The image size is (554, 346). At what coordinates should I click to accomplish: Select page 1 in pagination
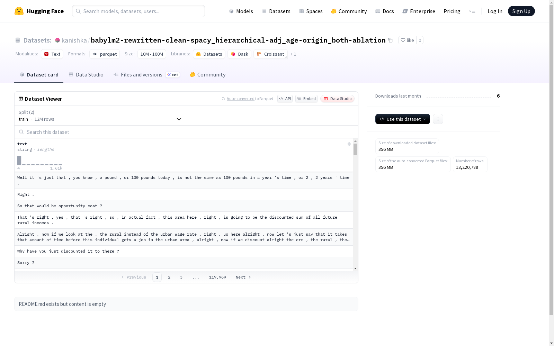157,277
